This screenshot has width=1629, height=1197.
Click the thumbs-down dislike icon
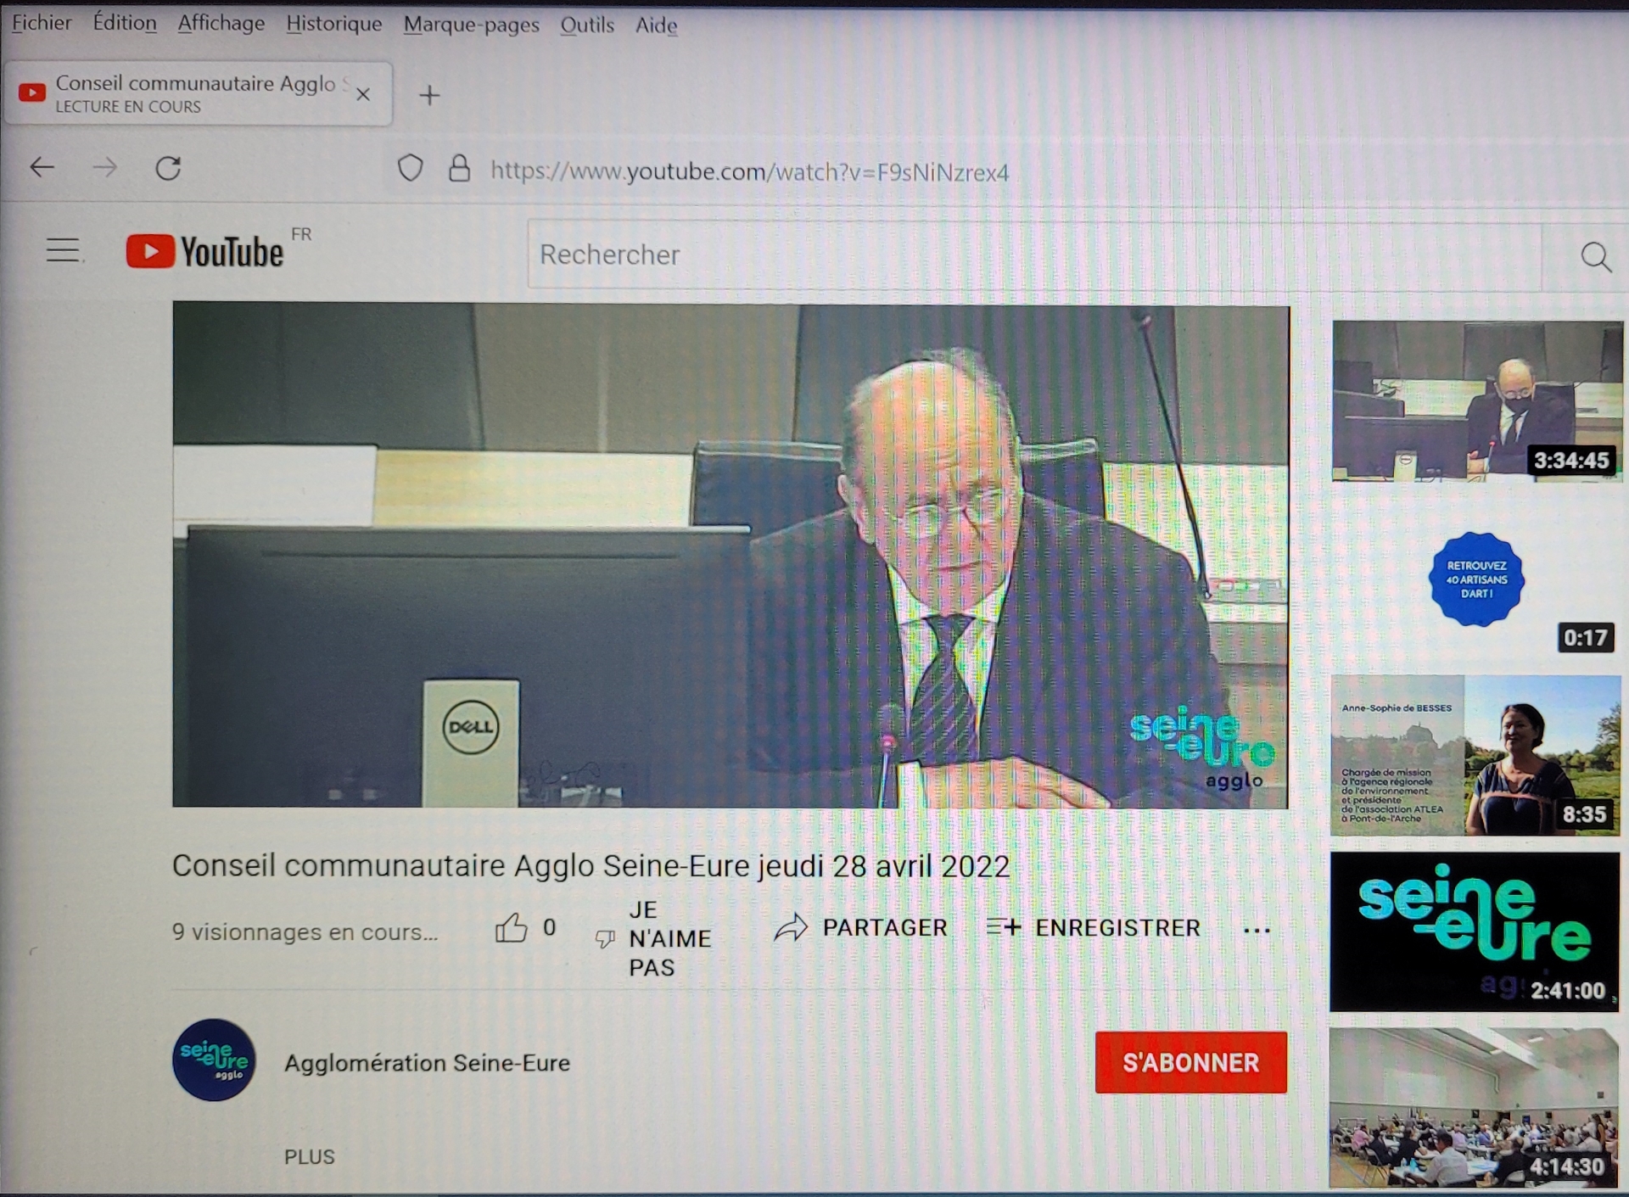(605, 938)
